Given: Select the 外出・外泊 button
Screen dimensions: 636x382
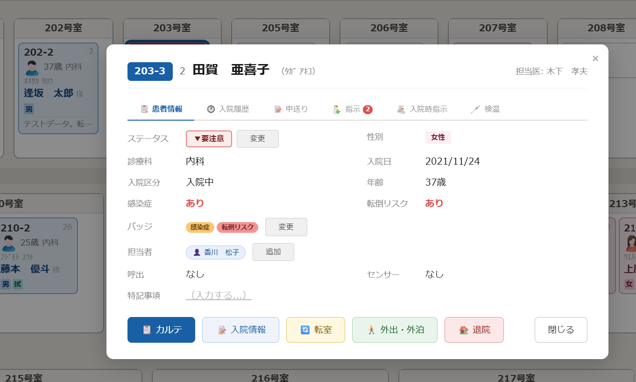Looking at the screenshot, I should pos(395,330).
